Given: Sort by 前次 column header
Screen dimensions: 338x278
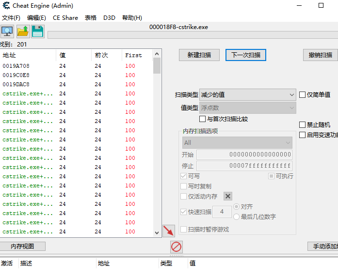Looking at the screenshot, I should coord(107,55).
